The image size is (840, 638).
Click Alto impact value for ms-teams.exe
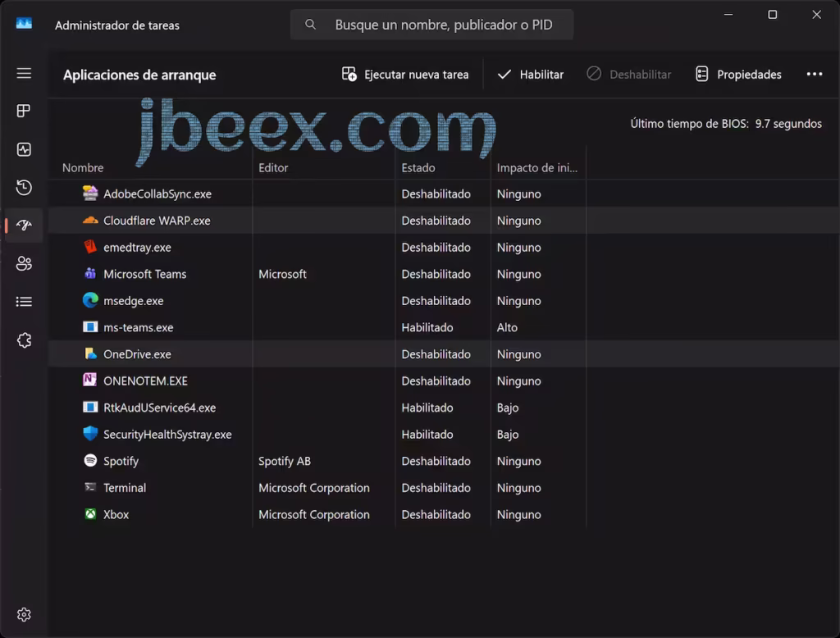click(x=507, y=327)
